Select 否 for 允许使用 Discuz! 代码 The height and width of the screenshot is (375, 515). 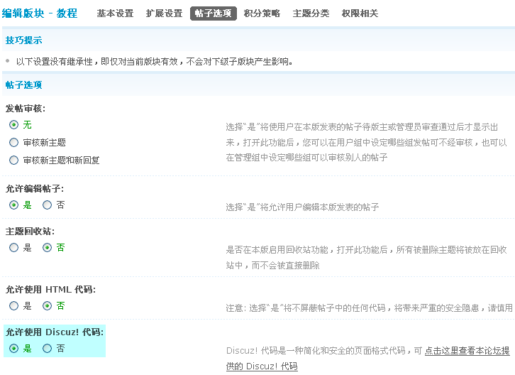[x=48, y=349]
